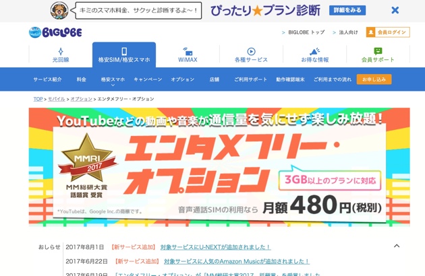Click the ぴったり★プラン診断 banner title

[265, 11]
